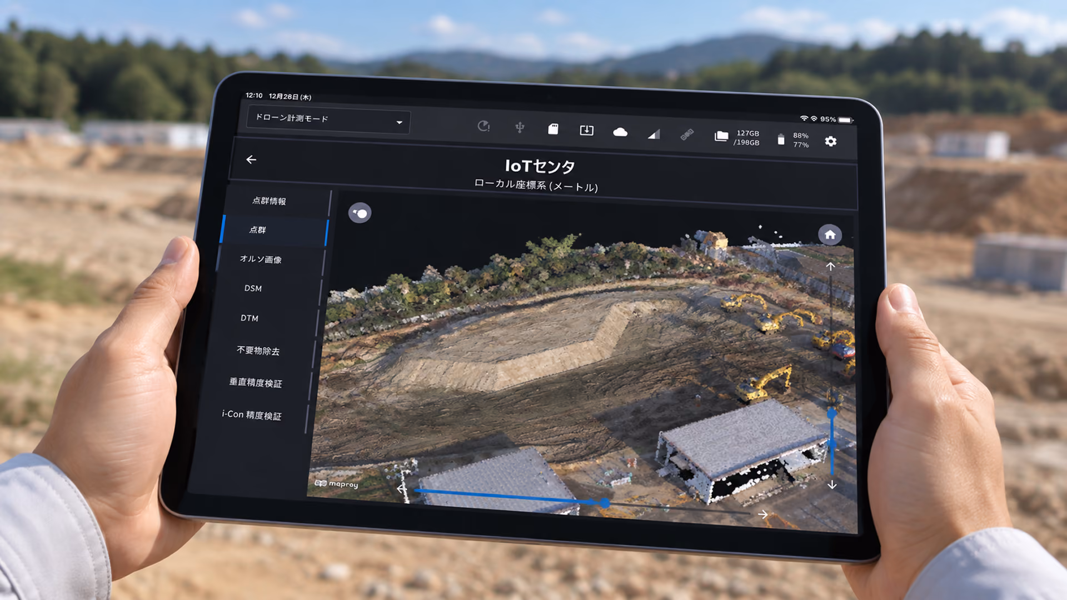
Task: Click the sync status icon with exclamation mark
Action: [483, 126]
